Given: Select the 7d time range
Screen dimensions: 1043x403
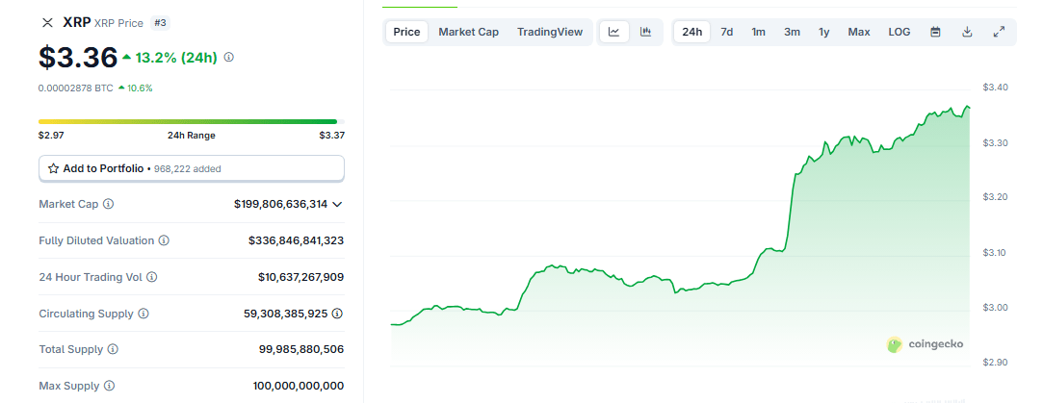Looking at the screenshot, I should 726,32.
